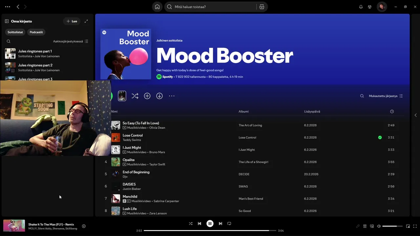Add Shake It To The Max to liked
420x236 pixels.
(84, 226)
